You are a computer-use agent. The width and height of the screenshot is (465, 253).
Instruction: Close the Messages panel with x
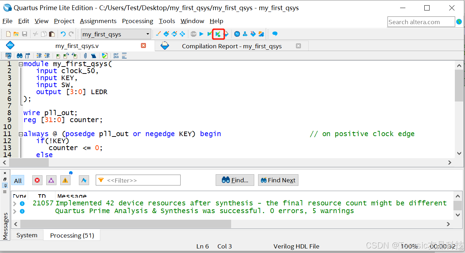pos(5,173)
